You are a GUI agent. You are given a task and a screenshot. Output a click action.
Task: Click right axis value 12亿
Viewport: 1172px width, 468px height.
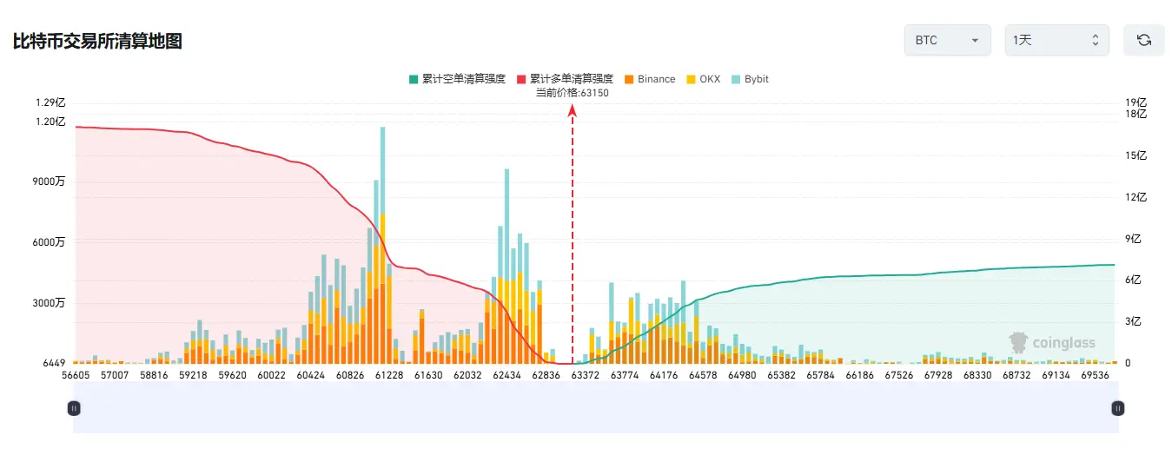pyautogui.click(x=1136, y=197)
